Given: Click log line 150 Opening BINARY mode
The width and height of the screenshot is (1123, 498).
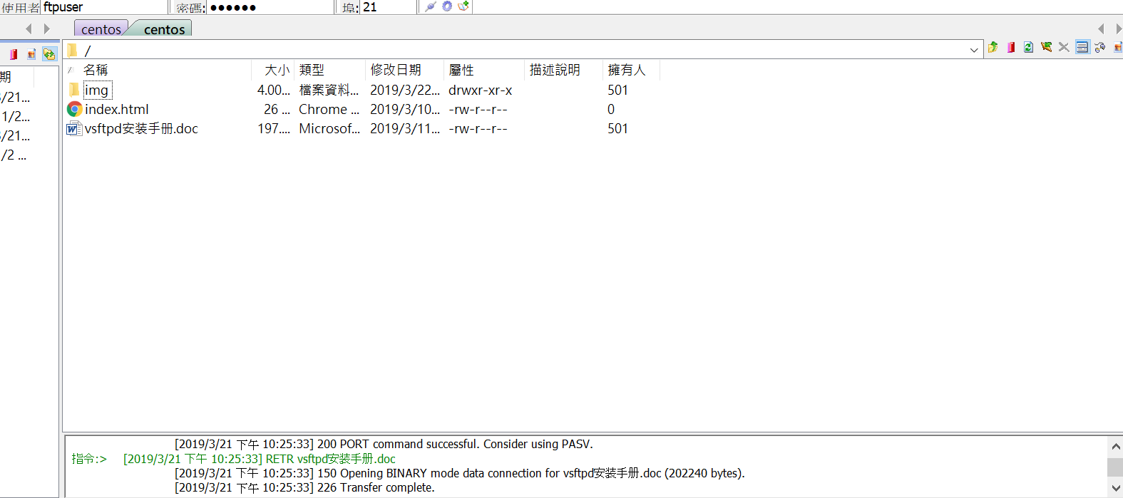Looking at the screenshot, I should pyautogui.click(x=460, y=473).
